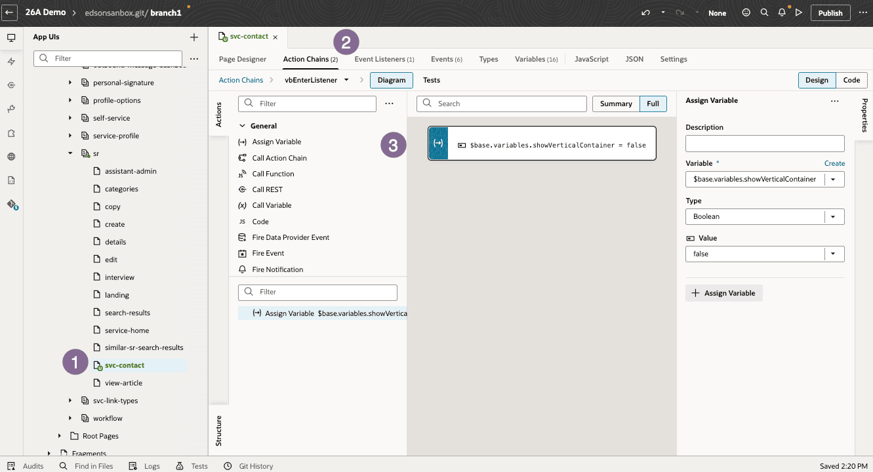This screenshot has height=472, width=873.
Task: Open the Variable dropdown showing showVerticalContainer
Action: pos(833,179)
